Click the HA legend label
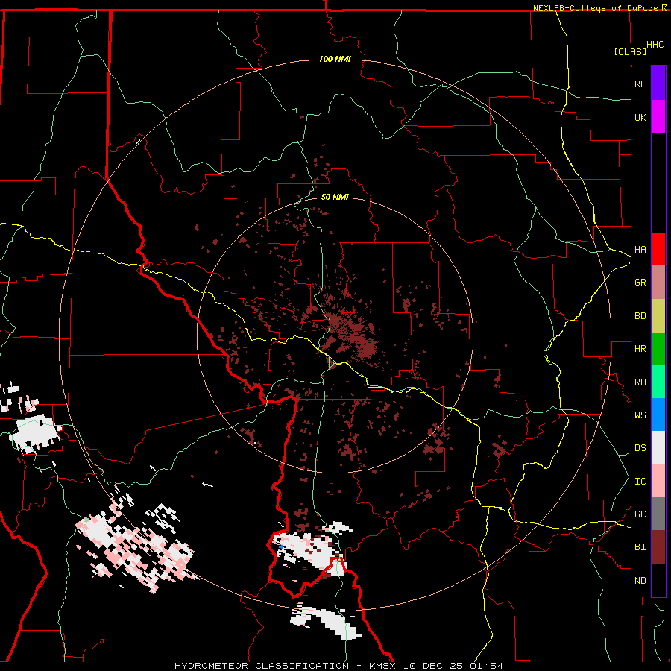Viewport: 671px width, 671px height. pos(640,250)
